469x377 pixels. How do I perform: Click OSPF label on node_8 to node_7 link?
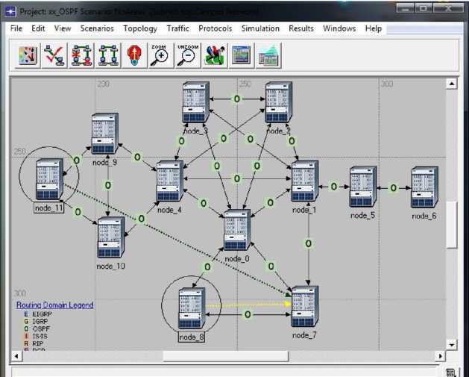point(248,314)
